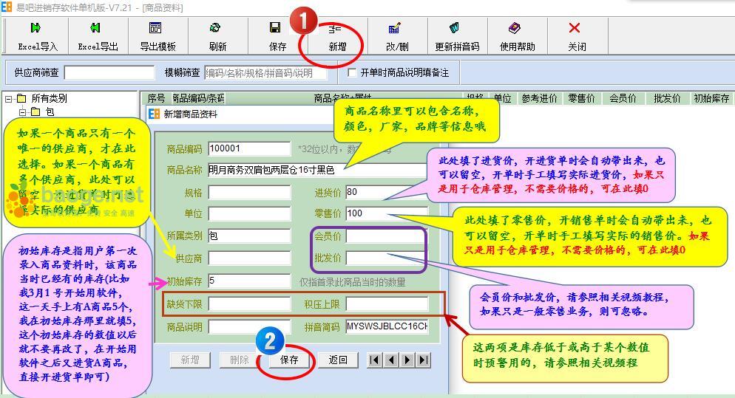Click the toolbar 保存 floppy disk icon
This screenshot has width=735, height=398.
pyautogui.click(x=277, y=29)
